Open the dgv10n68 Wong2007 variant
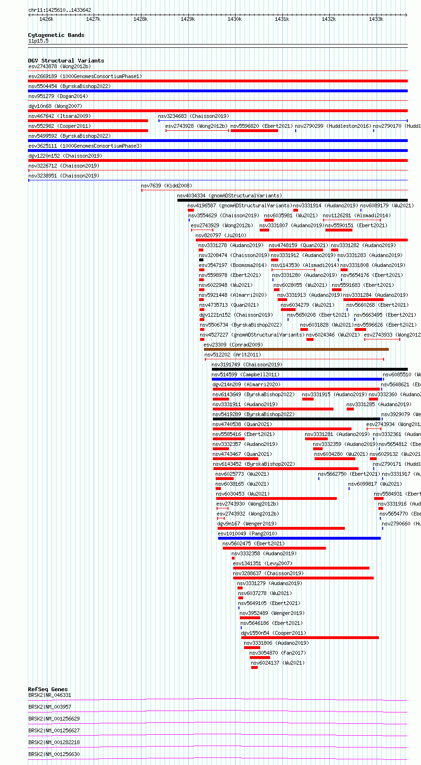This screenshot has width=421, height=765. [x=55, y=106]
